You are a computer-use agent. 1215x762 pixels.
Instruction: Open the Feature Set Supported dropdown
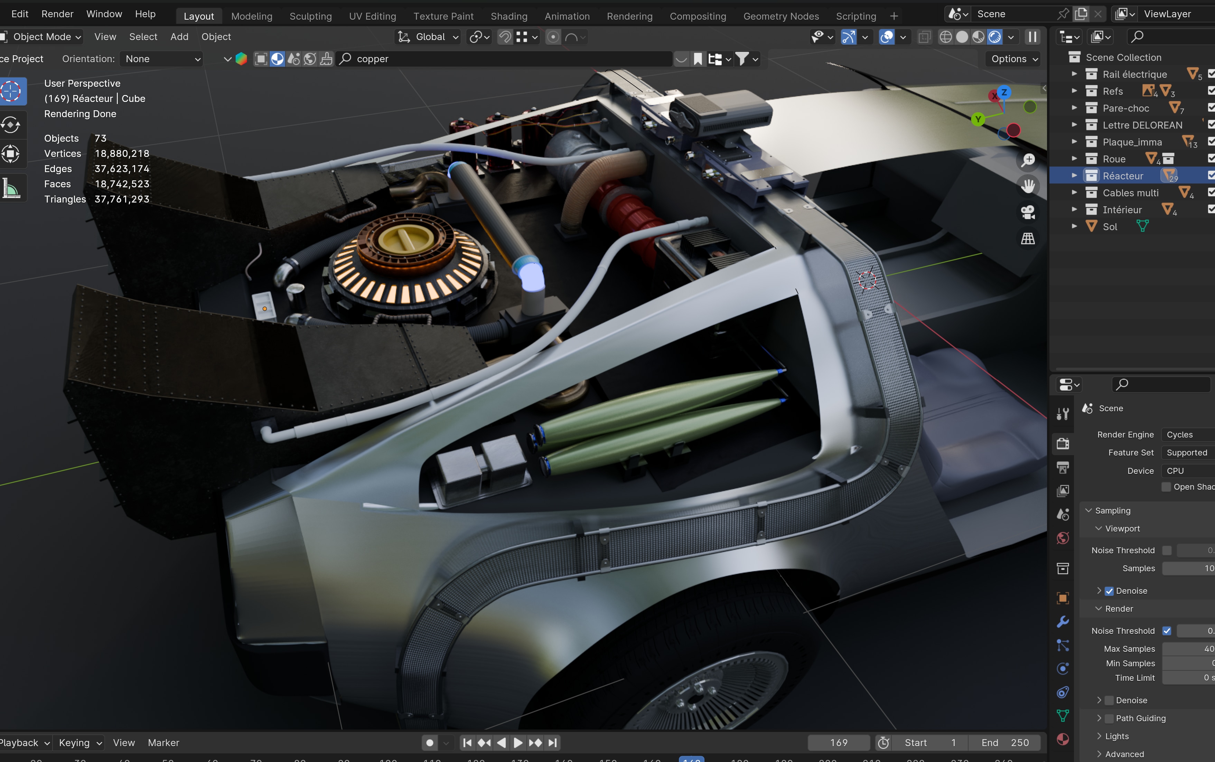[x=1188, y=453]
